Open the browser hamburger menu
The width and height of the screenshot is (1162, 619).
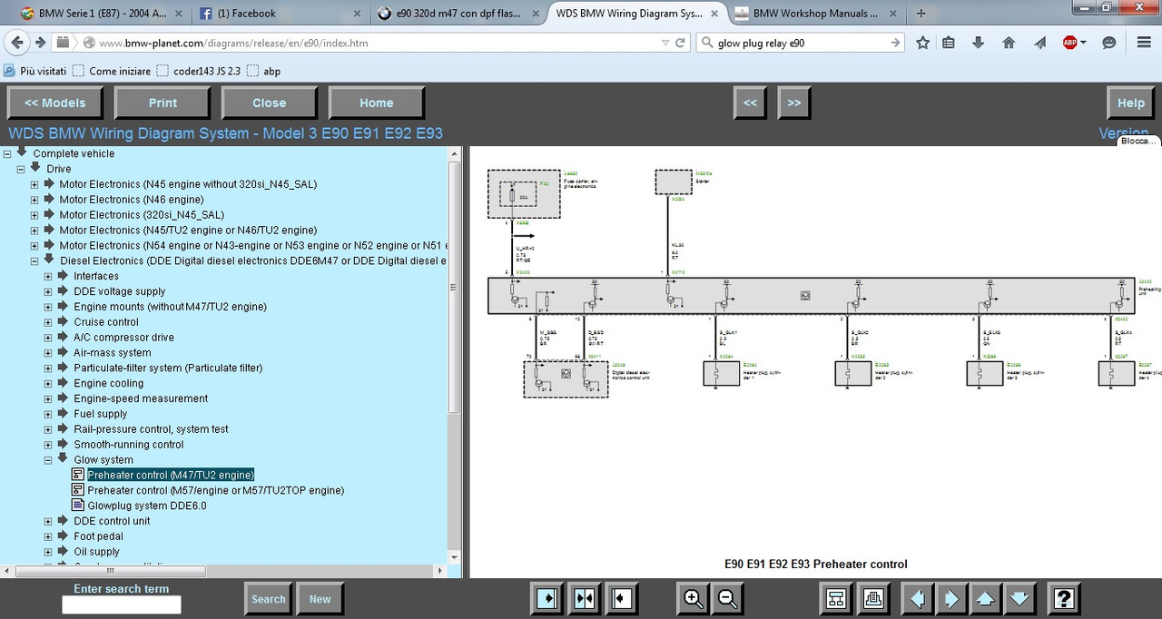pos(1144,43)
